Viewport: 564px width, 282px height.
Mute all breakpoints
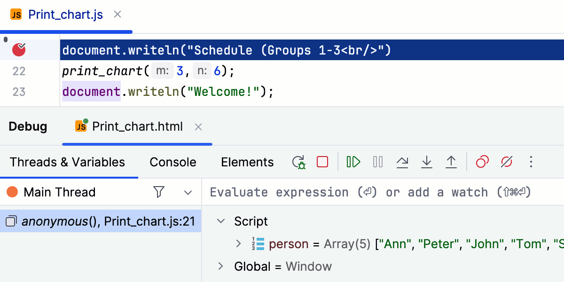507,162
